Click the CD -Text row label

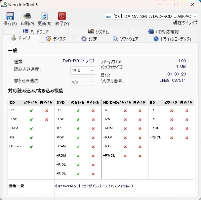pos(14,128)
